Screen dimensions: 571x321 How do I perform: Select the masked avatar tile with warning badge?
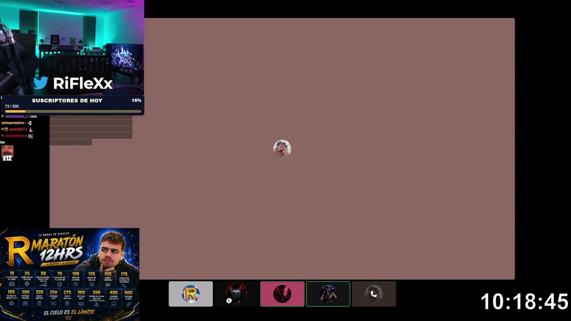tap(236, 294)
